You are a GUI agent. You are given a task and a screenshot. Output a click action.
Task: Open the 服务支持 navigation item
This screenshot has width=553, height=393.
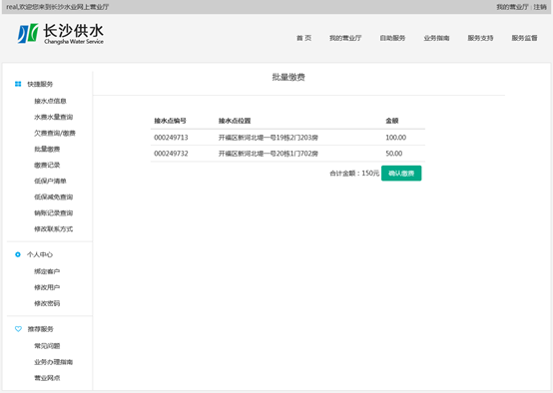pyautogui.click(x=480, y=38)
